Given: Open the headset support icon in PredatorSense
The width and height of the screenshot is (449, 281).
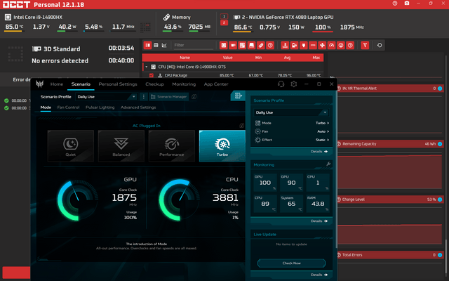Looking at the screenshot, I should pyautogui.click(x=281, y=84).
